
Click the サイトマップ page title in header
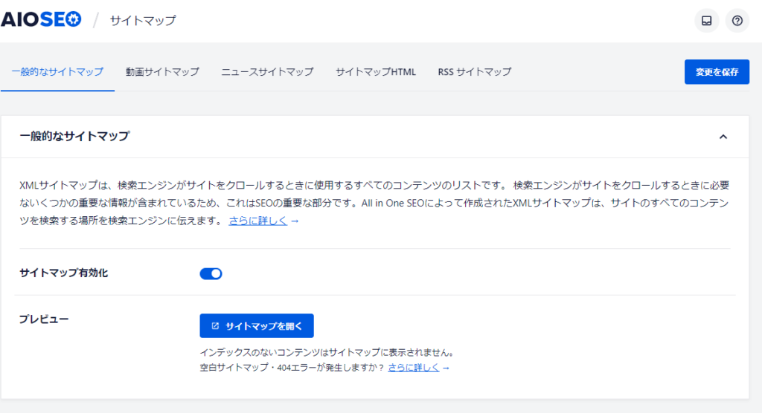point(143,21)
